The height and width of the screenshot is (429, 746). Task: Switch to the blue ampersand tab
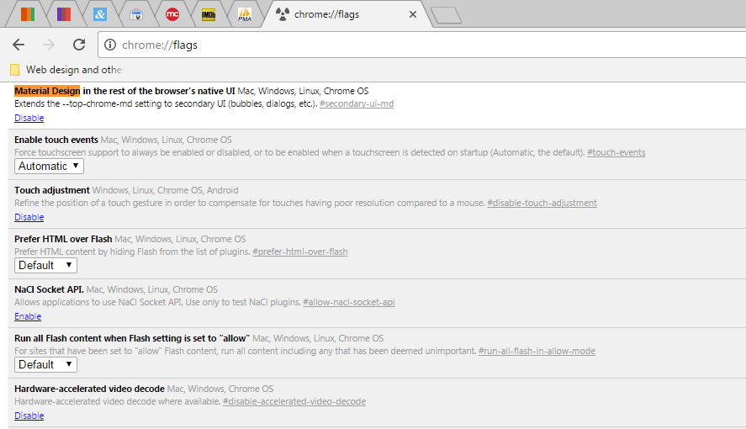[x=100, y=14]
